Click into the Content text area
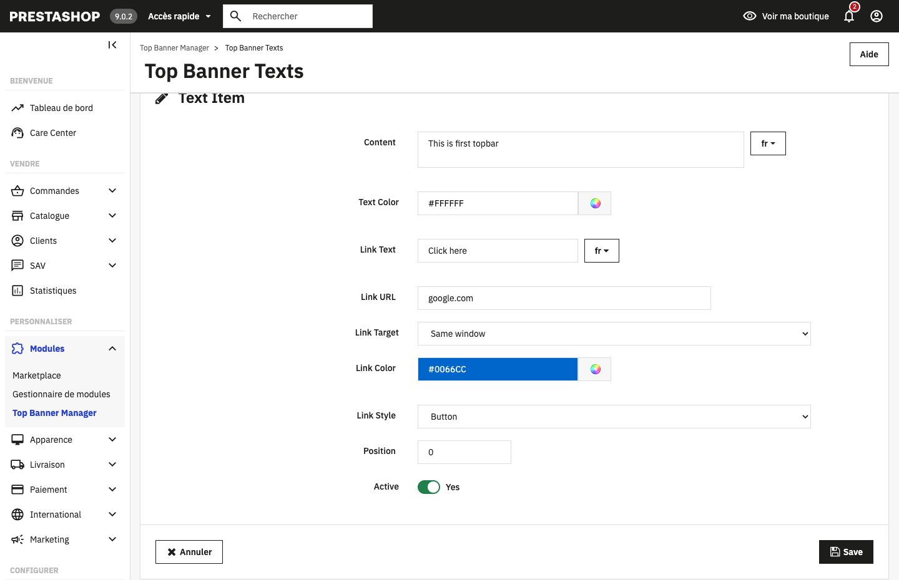 [581, 150]
